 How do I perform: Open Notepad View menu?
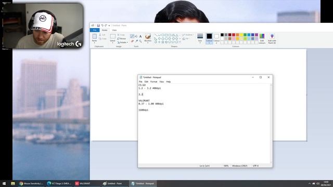(x=162, y=82)
